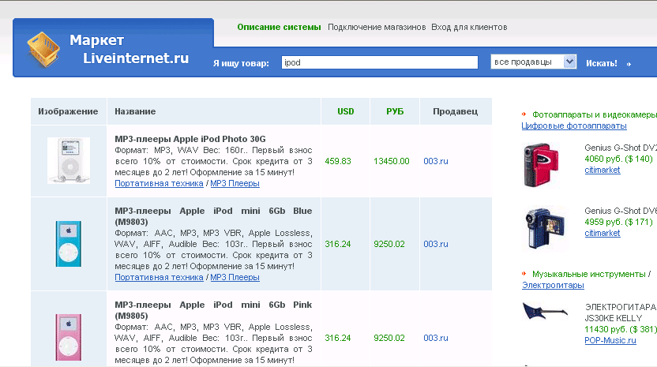This screenshot has width=657, height=367.
Task: Open citimarket link under 4959 руб. item
Action: click(602, 234)
